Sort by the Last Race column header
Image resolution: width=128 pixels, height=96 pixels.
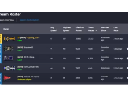pos(116,29)
